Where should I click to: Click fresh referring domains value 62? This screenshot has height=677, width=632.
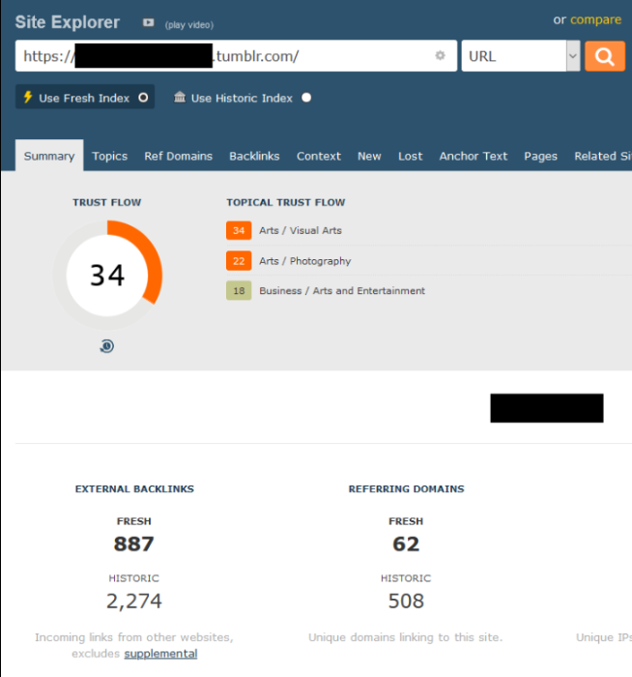coord(406,544)
